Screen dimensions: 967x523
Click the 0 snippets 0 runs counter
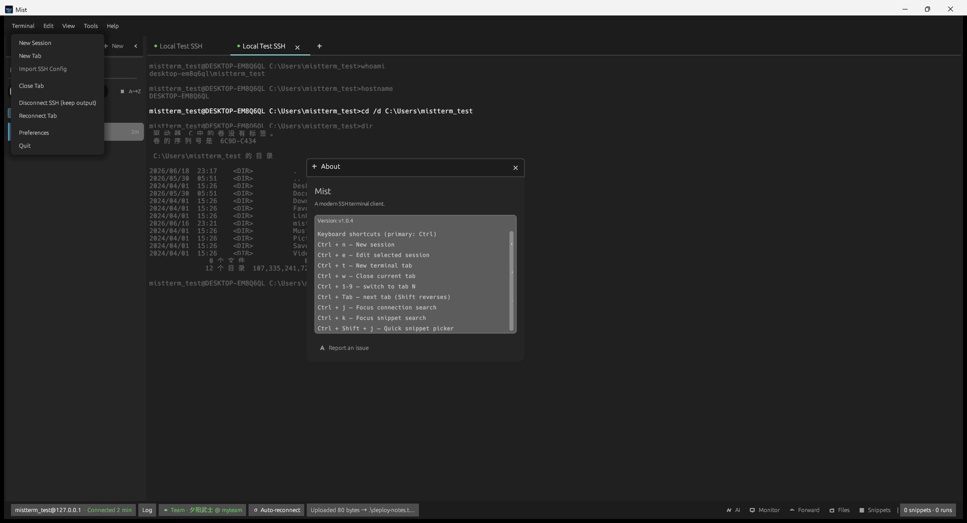pyautogui.click(x=928, y=510)
